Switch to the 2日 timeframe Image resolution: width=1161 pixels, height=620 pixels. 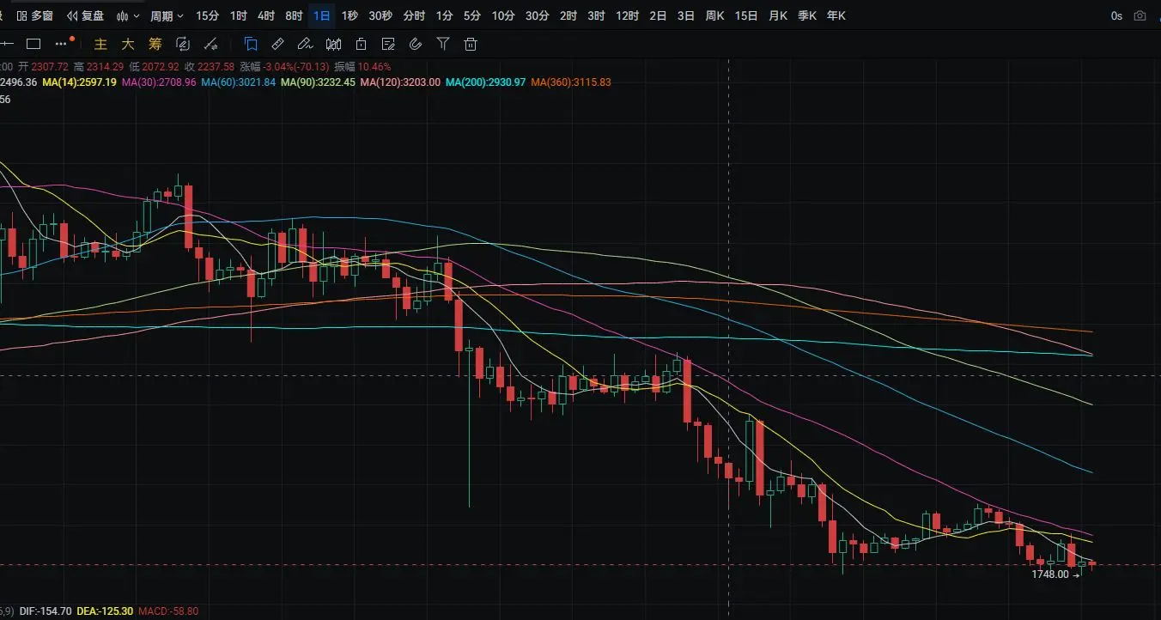(658, 15)
